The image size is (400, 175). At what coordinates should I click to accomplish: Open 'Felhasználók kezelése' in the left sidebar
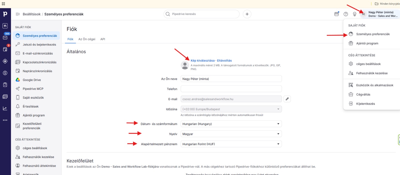(36, 157)
